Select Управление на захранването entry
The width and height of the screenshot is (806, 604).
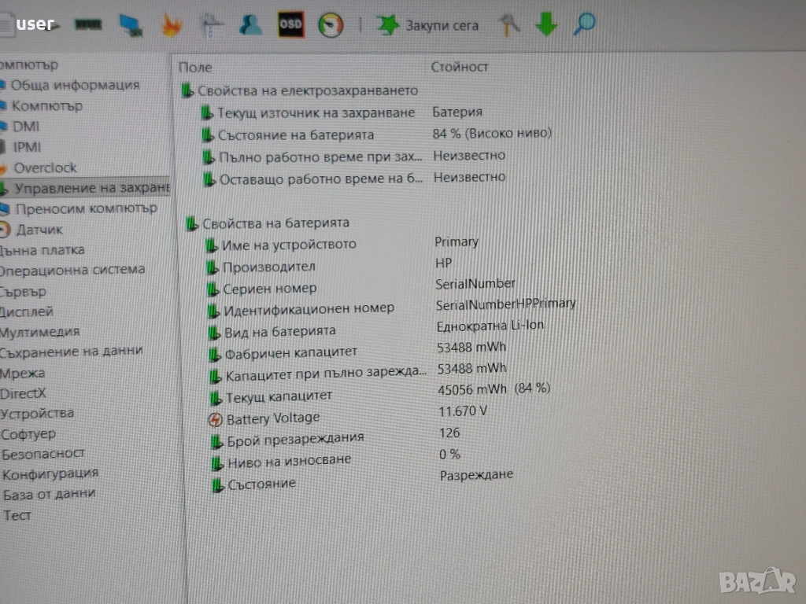pyautogui.click(x=91, y=188)
